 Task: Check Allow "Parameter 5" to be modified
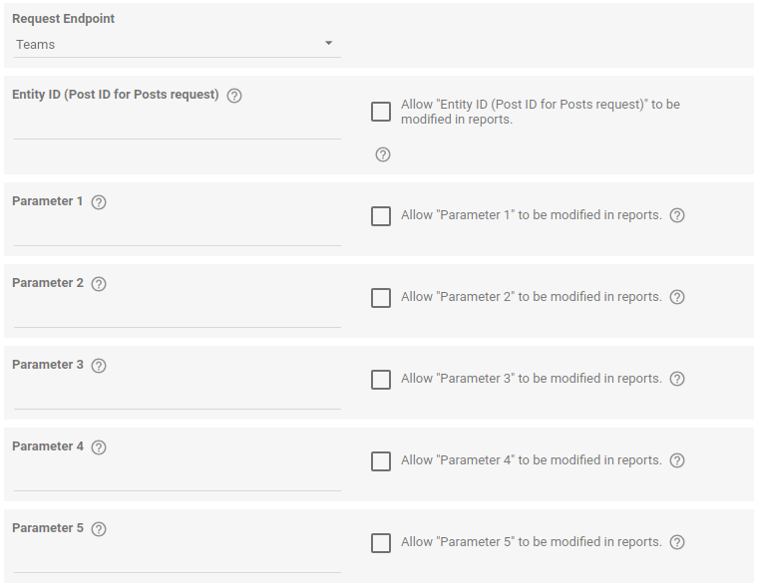pyautogui.click(x=381, y=543)
